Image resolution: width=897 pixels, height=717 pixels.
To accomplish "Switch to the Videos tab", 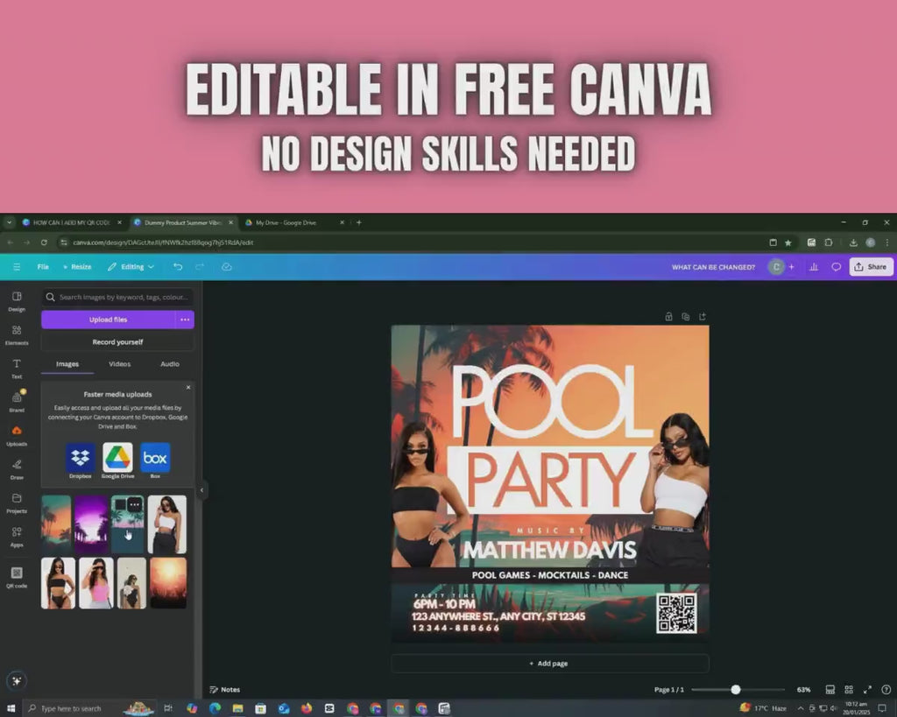I will (119, 364).
